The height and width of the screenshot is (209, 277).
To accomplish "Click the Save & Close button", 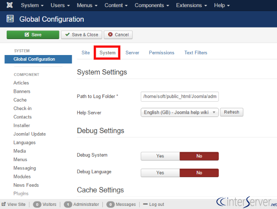I will tap(82, 35).
